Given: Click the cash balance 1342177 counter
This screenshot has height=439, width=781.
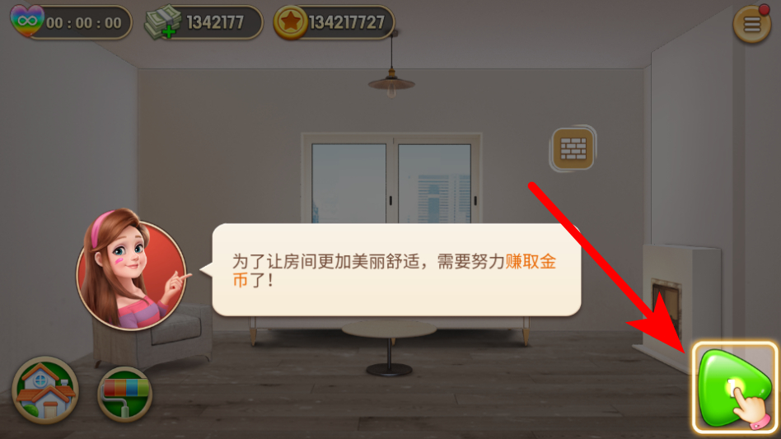Looking at the screenshot, I should (x=215, y=22).
